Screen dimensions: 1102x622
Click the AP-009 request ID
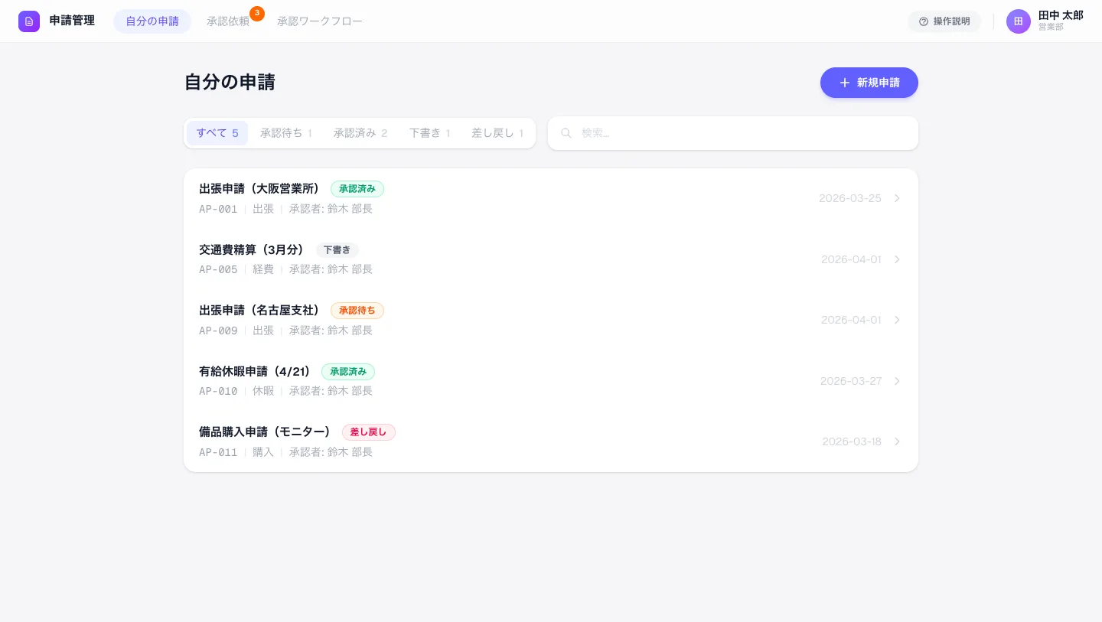(218, 331)
